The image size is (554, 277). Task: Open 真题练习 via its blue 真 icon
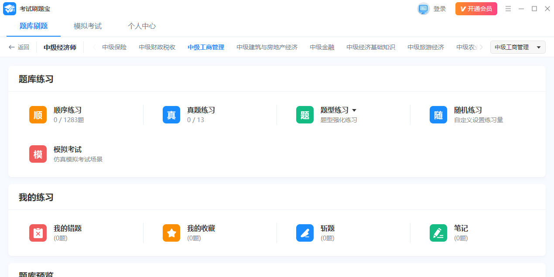tap(171, 115)
